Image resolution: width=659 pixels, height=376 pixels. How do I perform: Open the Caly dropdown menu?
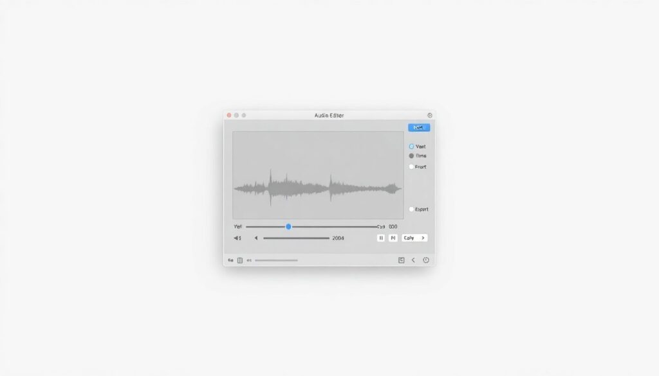[414, 238]
